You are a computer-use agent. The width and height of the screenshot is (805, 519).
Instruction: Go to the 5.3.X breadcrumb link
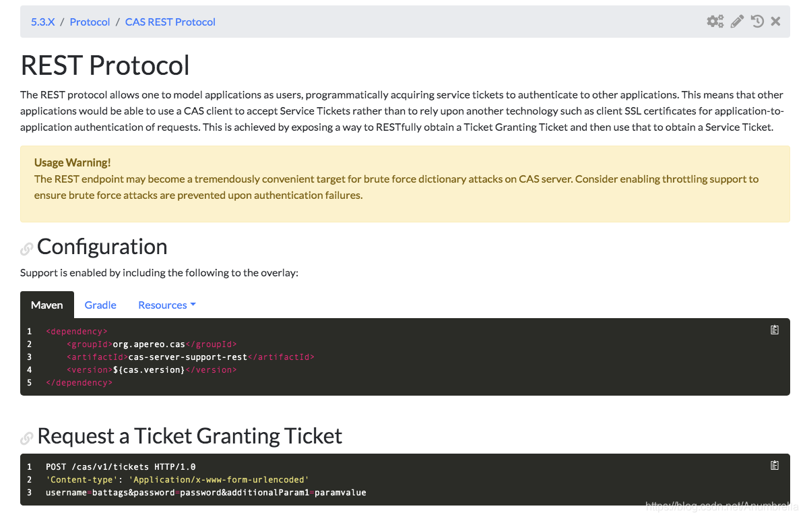point(42,22)
